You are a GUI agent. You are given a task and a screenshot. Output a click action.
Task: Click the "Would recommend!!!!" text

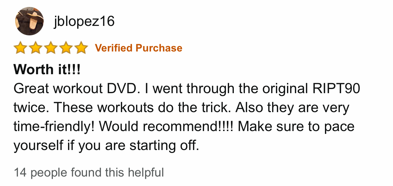[166, 127]
